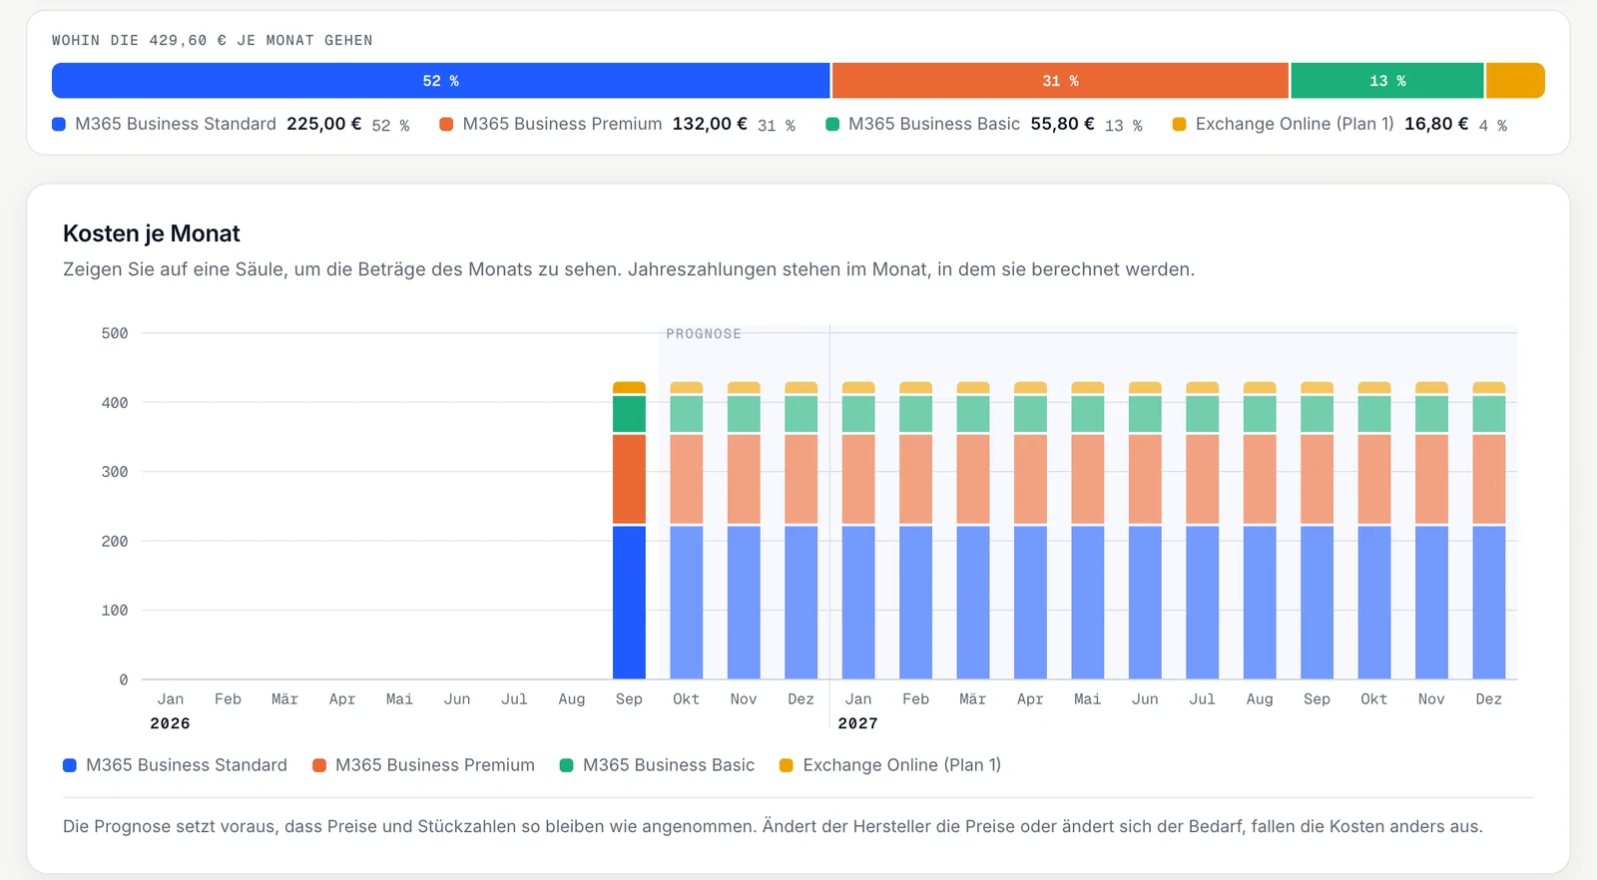Click the orange swatch beside M365 Business Premium 132,00 €
This screenshot has height=880, width=1597.
pyautogui.click(x=446, y=125)
